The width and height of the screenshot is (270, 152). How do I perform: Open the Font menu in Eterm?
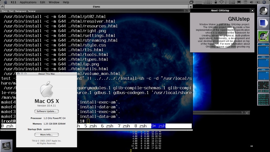pos(11,11)
